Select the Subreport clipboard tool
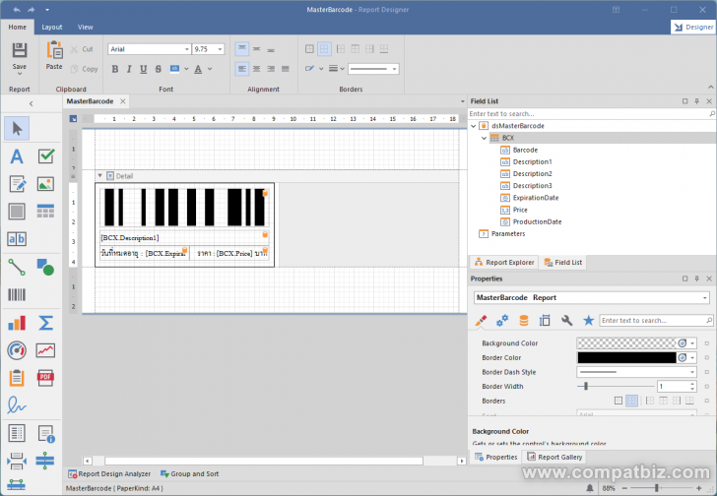This screenshot has height=496, width=717. [17, 378]
